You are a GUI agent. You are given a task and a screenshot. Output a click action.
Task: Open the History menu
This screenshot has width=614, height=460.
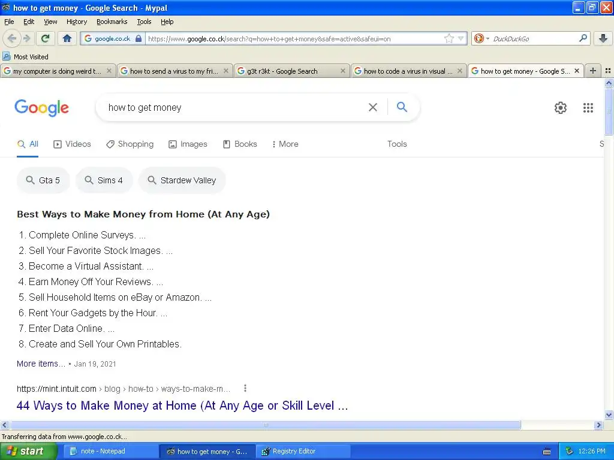pos(76,22)
